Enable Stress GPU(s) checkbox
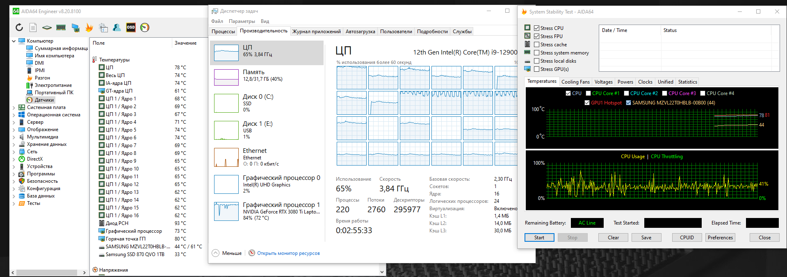 (536, 69)
